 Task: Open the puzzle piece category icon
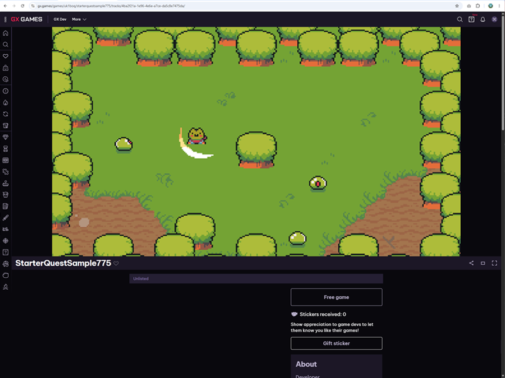[x=6, y=171]
